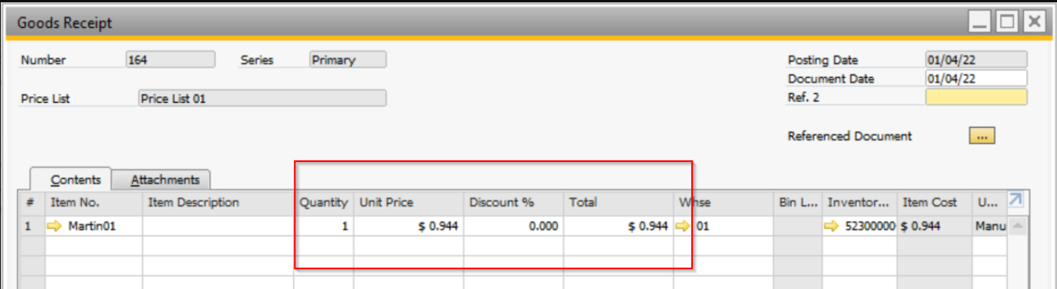
Task: Select the Whse column header
Action: (x=724, y=203)
